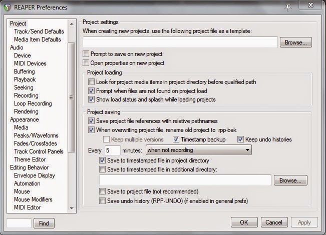
Task: Open Peaks/Waveforms page
Action: click(x=36, y=135)
